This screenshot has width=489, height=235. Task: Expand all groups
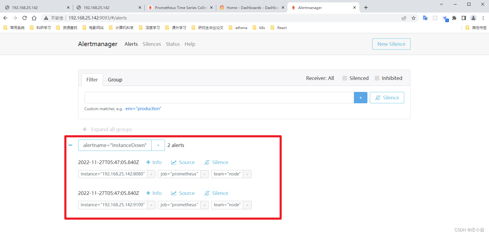tap(108, 129)
